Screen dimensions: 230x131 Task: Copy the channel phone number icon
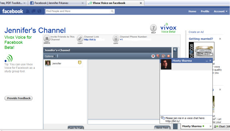pos(116,39)
